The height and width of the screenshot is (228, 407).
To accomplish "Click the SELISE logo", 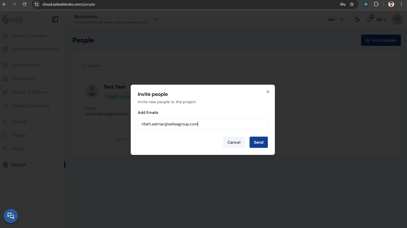I will 13,19.
